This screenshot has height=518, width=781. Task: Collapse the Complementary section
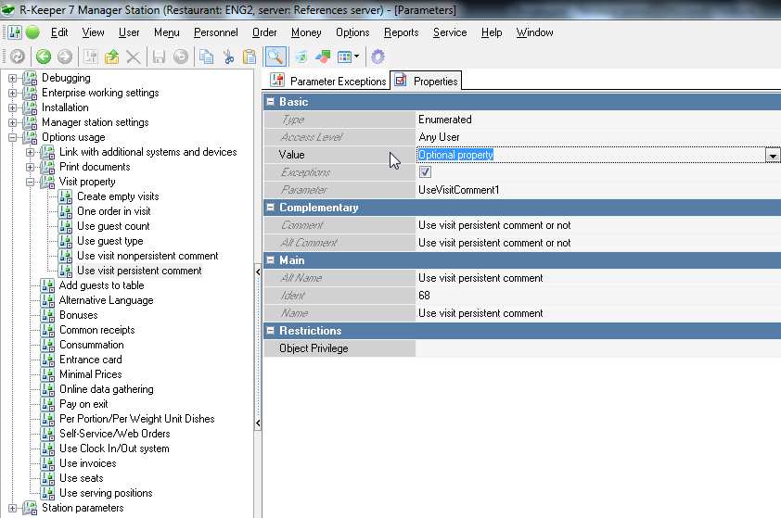click(x=271, y=207)
